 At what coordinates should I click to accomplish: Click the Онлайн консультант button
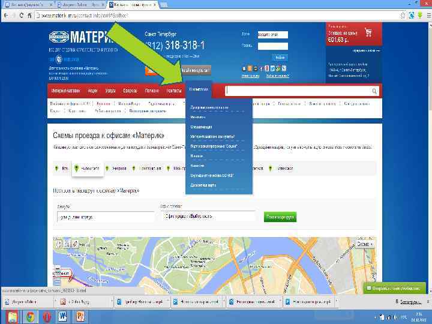[195, 71]
